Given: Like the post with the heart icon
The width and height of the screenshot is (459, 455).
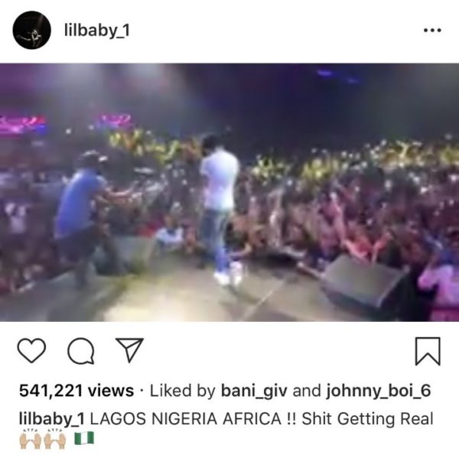Looking at the screenshot, I should (x=31, y=350).
